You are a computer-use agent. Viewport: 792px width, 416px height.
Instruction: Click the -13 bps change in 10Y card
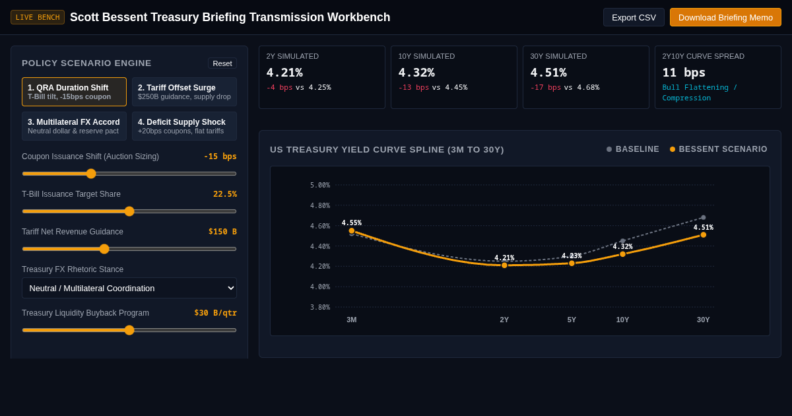(x=414, y=87)
